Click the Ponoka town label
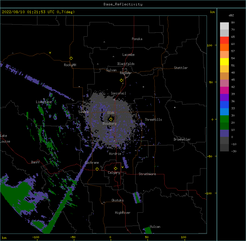The width and height of the screenshot is (246, 241). [x=137, y=39]
